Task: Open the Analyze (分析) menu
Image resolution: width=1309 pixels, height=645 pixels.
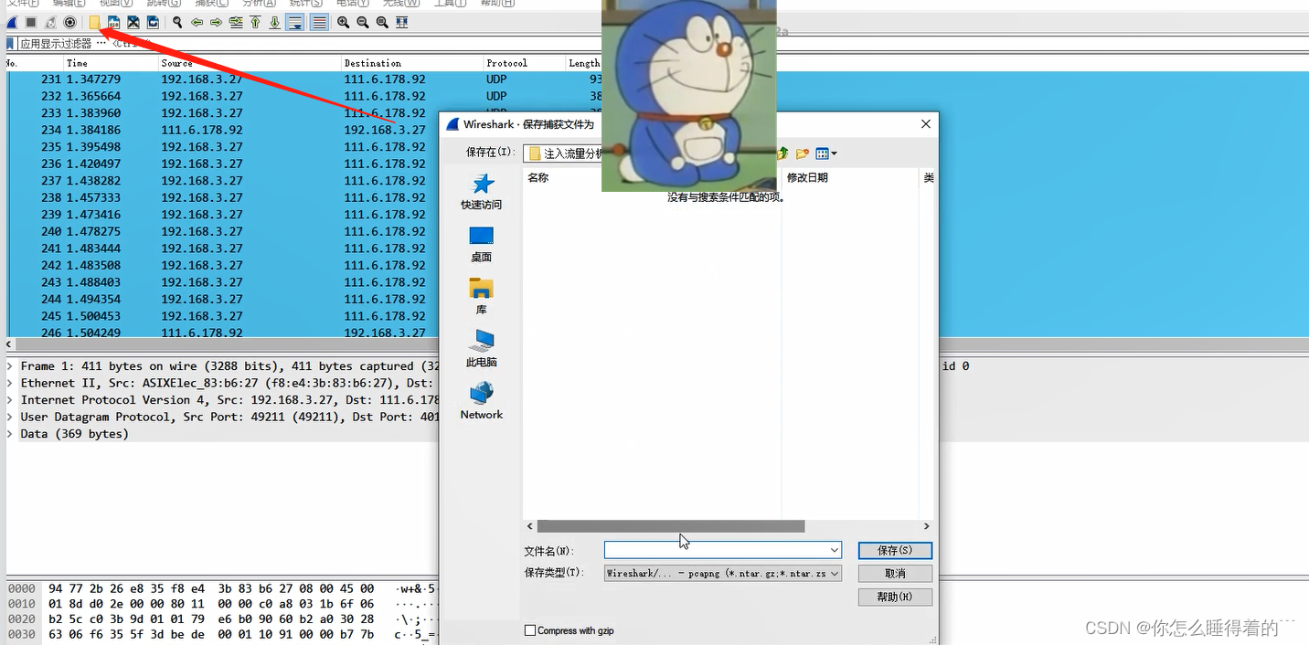Action: coord(259,4)
